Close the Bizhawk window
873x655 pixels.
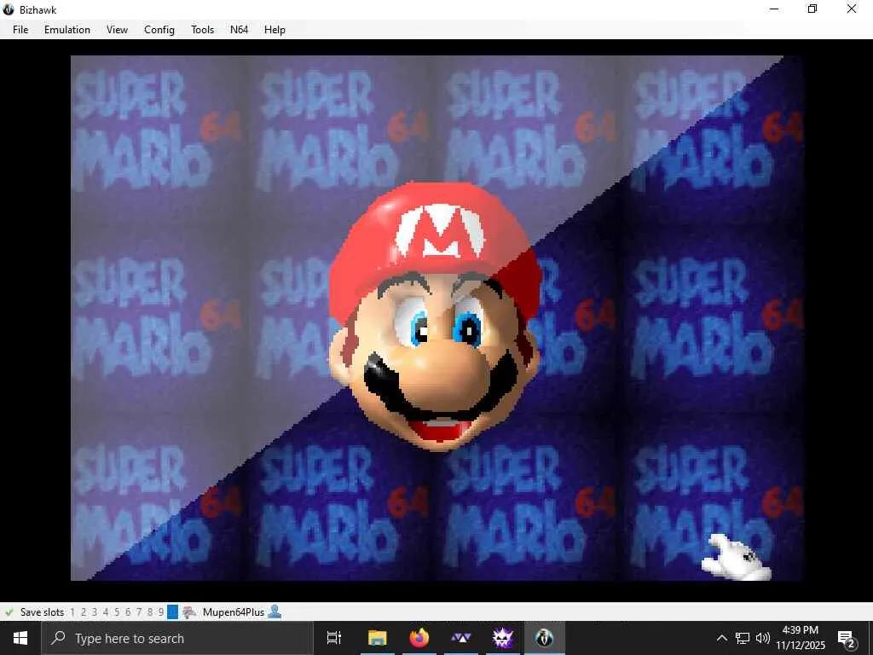pos(852,9)
